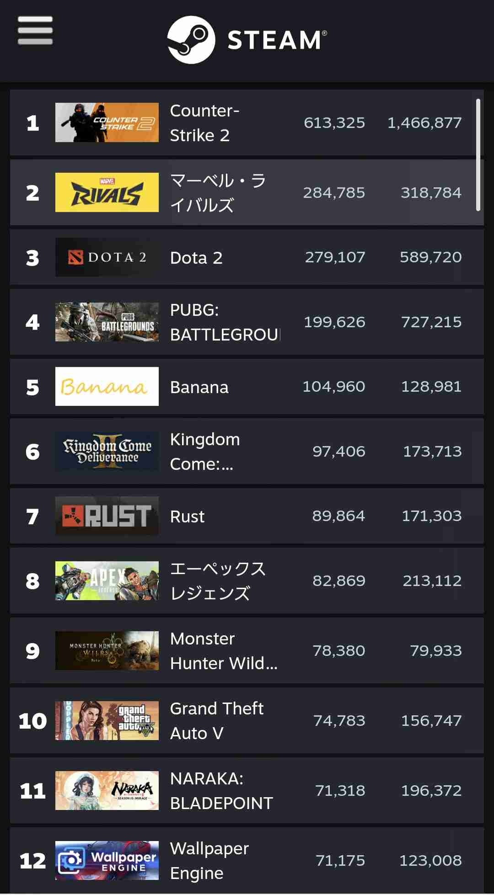Click the Kingdom Come Deliverance II thumbnail
This screenshot has width=494, height=895.
point(107,452)
